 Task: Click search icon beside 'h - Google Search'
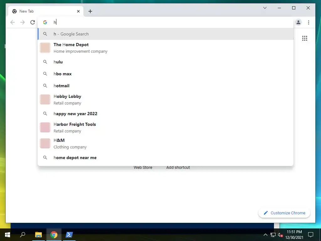[x=45, y=34]
